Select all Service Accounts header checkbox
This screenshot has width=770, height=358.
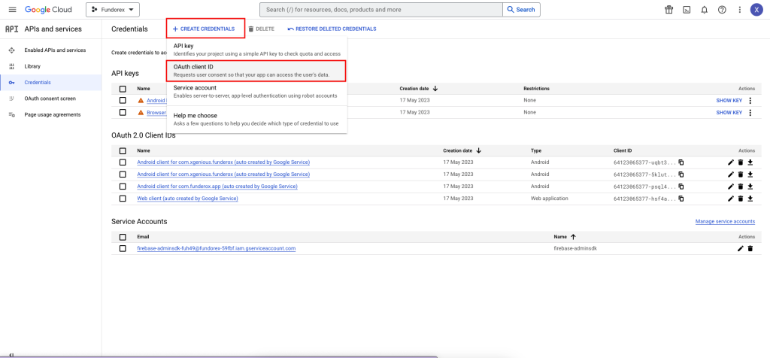point(123,237)
